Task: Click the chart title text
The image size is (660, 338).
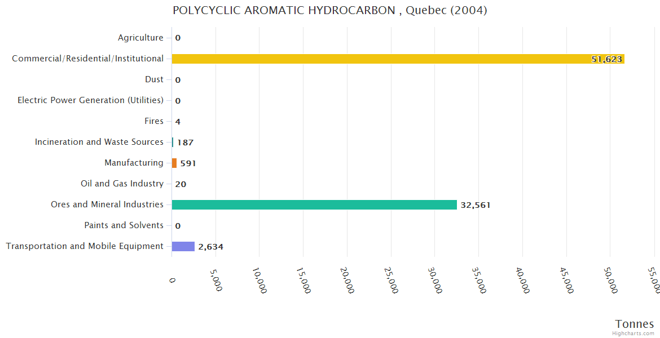Action: click(x=329, y=11)
